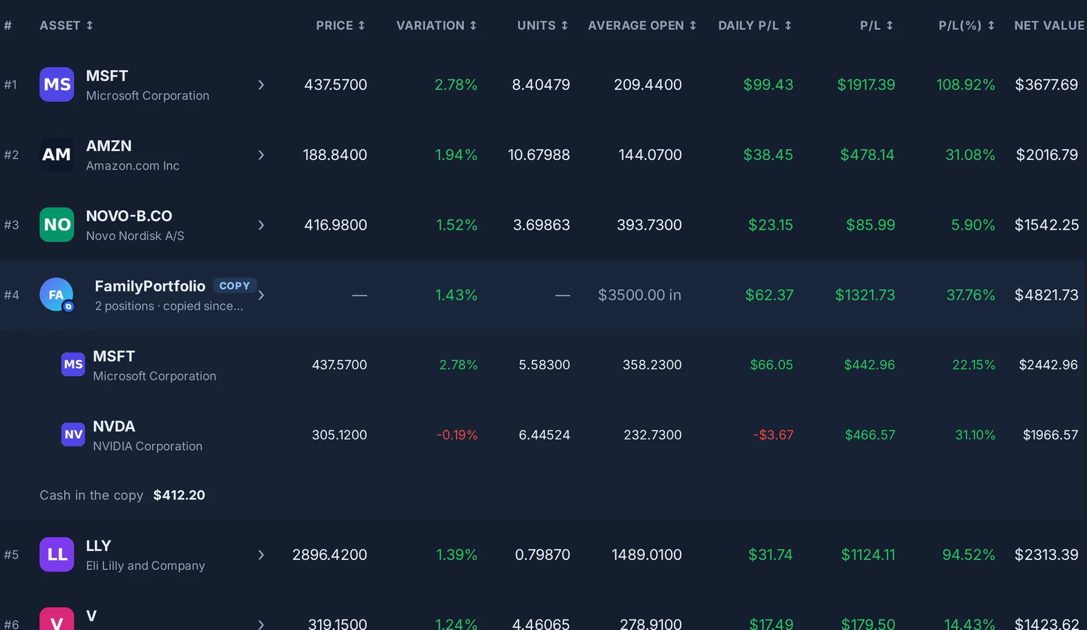
Task: Click the NVDA logo icon
Action: point(73,434)
